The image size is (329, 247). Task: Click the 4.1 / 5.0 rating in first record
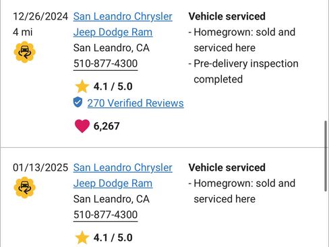(x=113, y=86)
